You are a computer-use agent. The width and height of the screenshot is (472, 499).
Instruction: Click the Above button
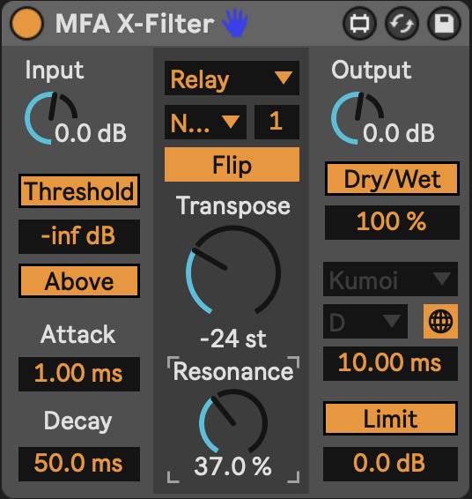pos(79,281)
